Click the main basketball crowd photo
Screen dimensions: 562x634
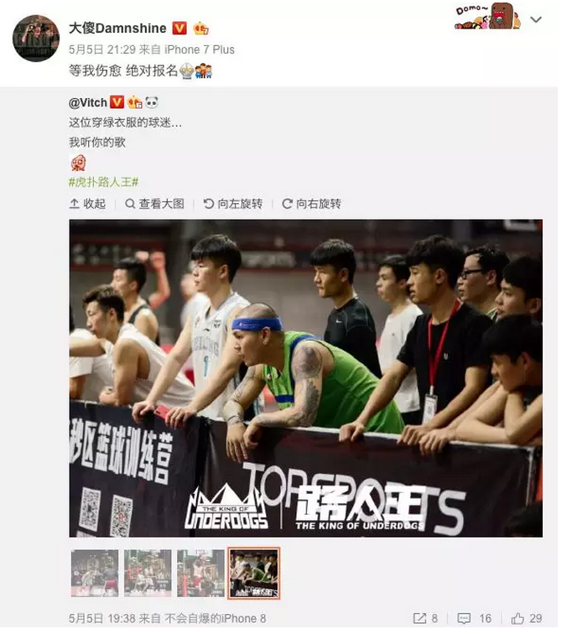click(x=306, y=378)
